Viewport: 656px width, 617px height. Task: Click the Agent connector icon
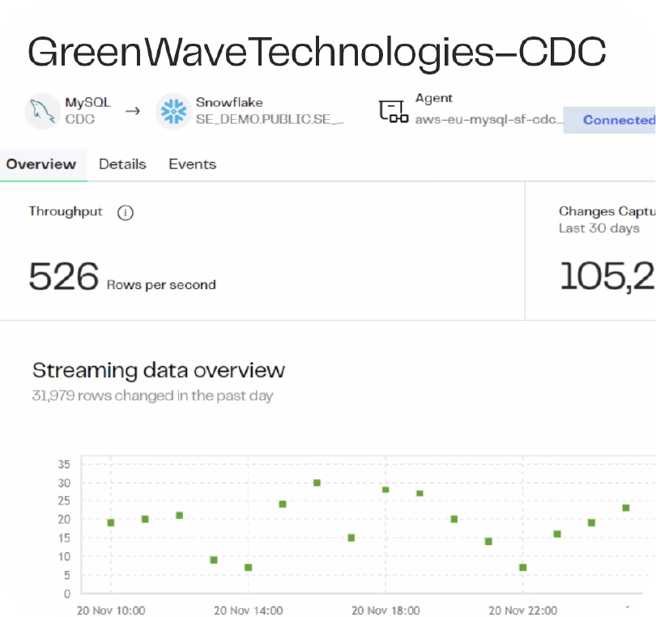pyautogui.click(x=393, y=111)
